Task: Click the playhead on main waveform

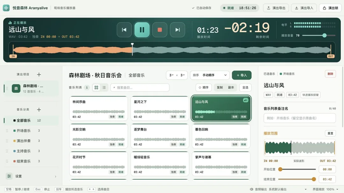Action: pyautogui.click(x=132, y=49)
